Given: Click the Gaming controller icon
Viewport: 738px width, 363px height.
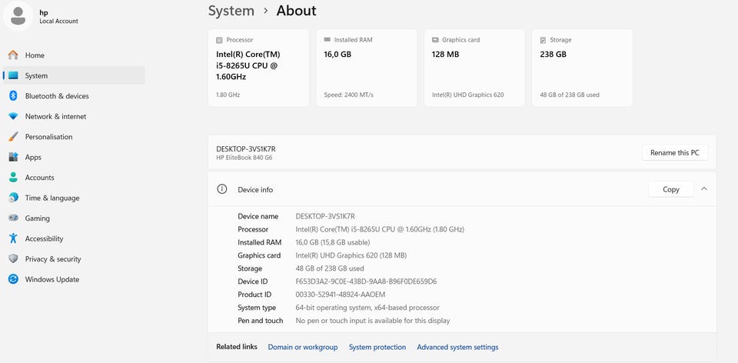Looking at the screenshot, I should tap(13, 218).
